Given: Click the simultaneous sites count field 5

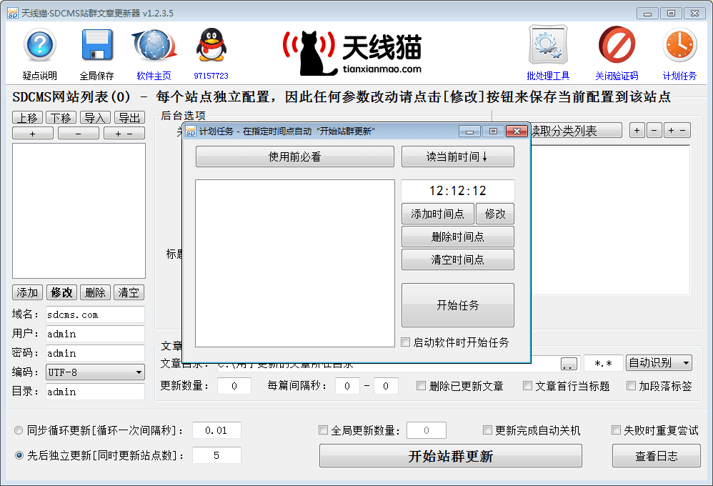Looking at the screenshot, I should tap(216, 455).
